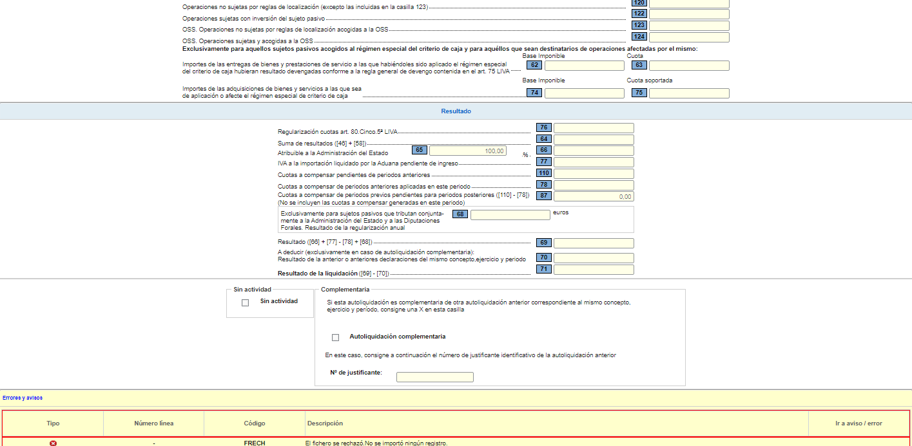Click the Código column header
This screenshot has height=446, width=912.
coord(254,423)
